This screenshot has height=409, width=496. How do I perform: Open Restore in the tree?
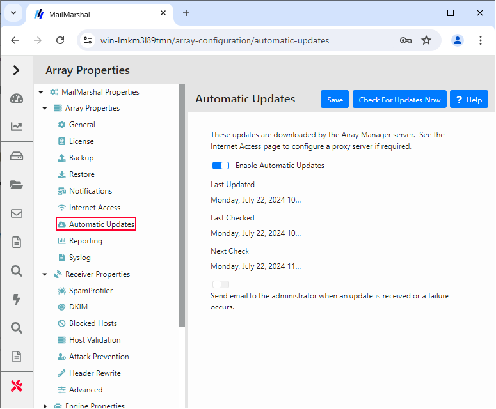[82, 174]
